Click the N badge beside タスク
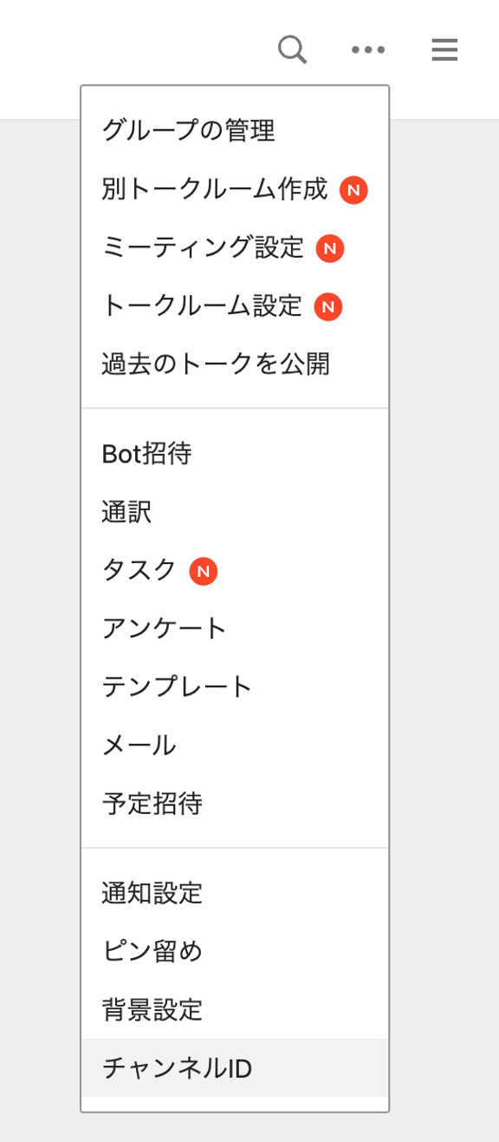The image size is (499, 1142). tap(204, 571)
